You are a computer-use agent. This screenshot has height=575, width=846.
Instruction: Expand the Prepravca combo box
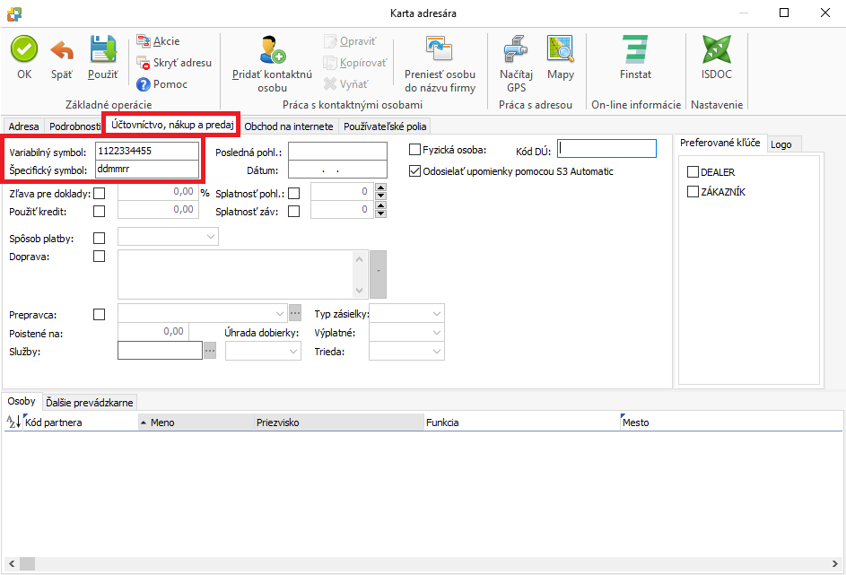(278, 313)
